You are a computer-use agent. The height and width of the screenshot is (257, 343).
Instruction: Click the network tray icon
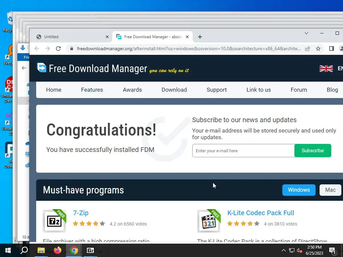tap(292, 250)
